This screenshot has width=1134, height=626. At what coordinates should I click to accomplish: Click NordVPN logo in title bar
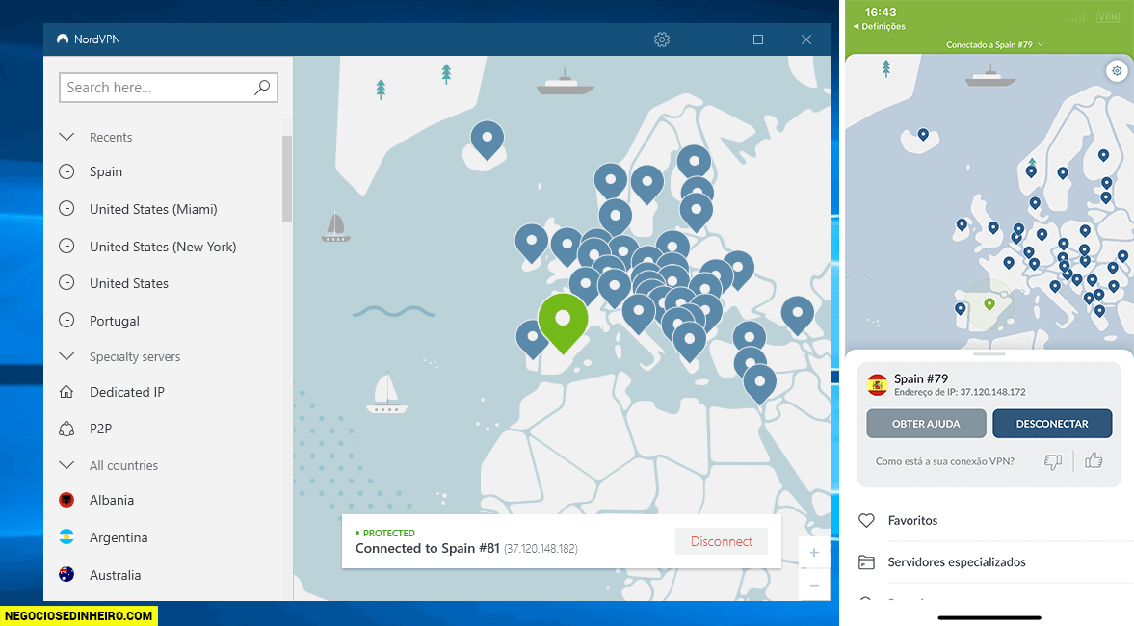click(x=63, y=39)
